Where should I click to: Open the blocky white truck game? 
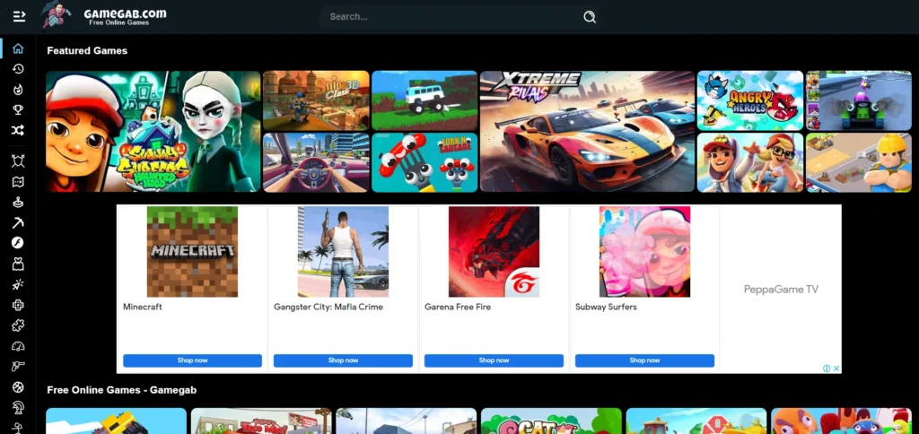tap(424, 100)
